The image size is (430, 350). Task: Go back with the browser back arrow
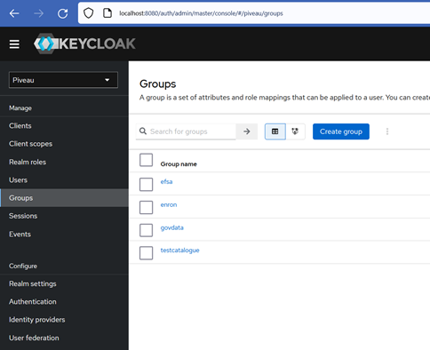(x=14, y=13)
